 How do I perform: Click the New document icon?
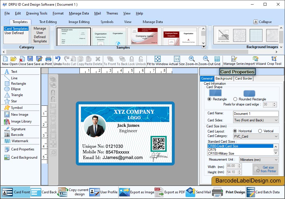click(5, 59)
